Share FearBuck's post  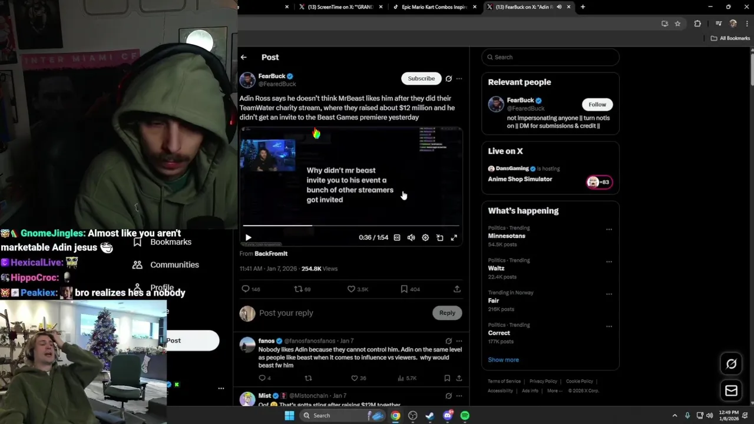click(457, 289)
